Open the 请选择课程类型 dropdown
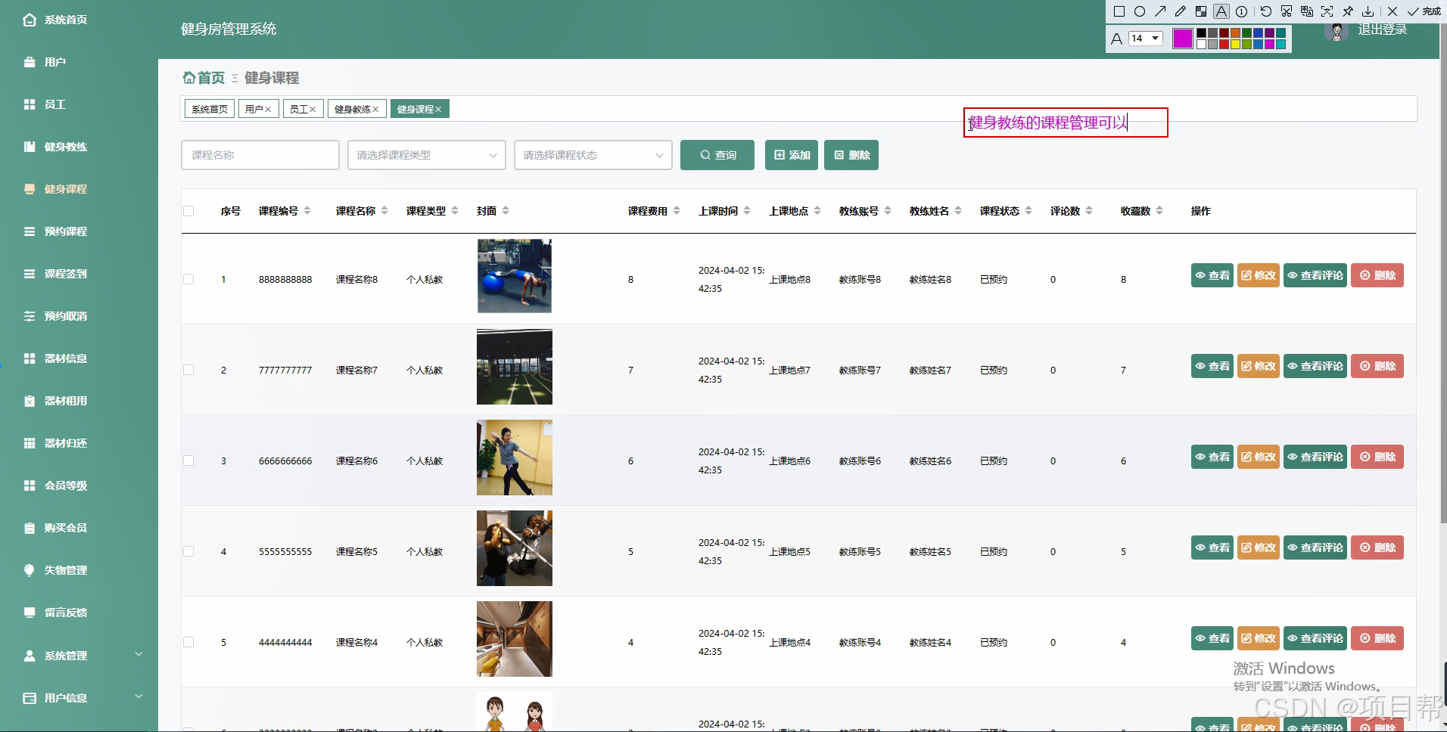This screenshot has width=1447, height=732. click(x=427, y=155)
